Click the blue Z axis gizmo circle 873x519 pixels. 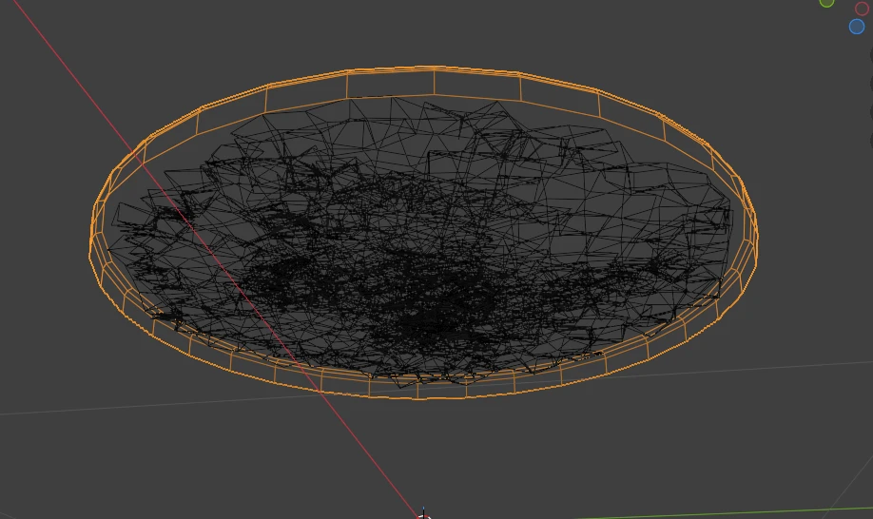857,27
